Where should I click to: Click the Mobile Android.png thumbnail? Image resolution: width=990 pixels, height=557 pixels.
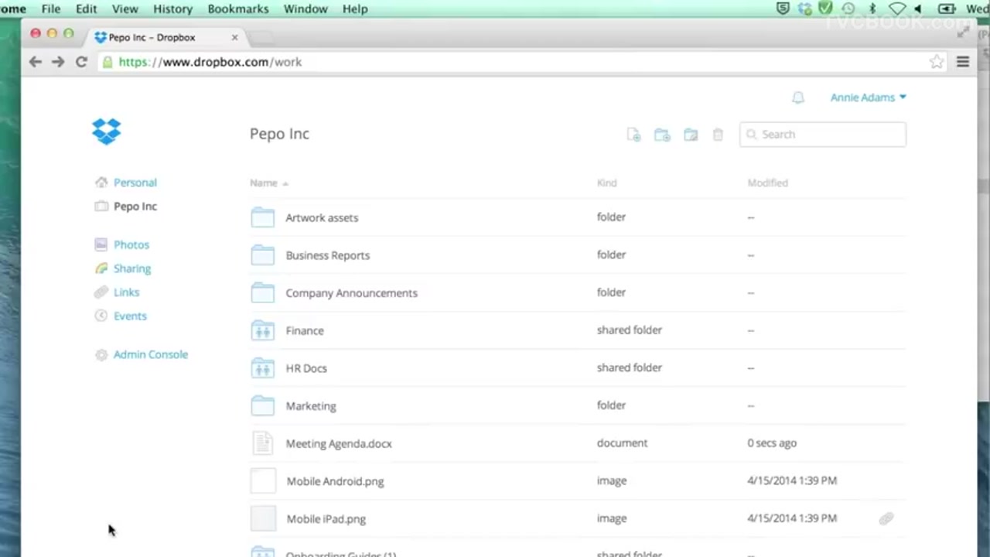coord(263,481)
